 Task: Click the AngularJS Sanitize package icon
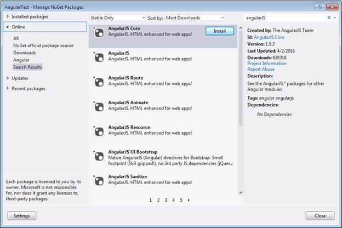(99, 181)
